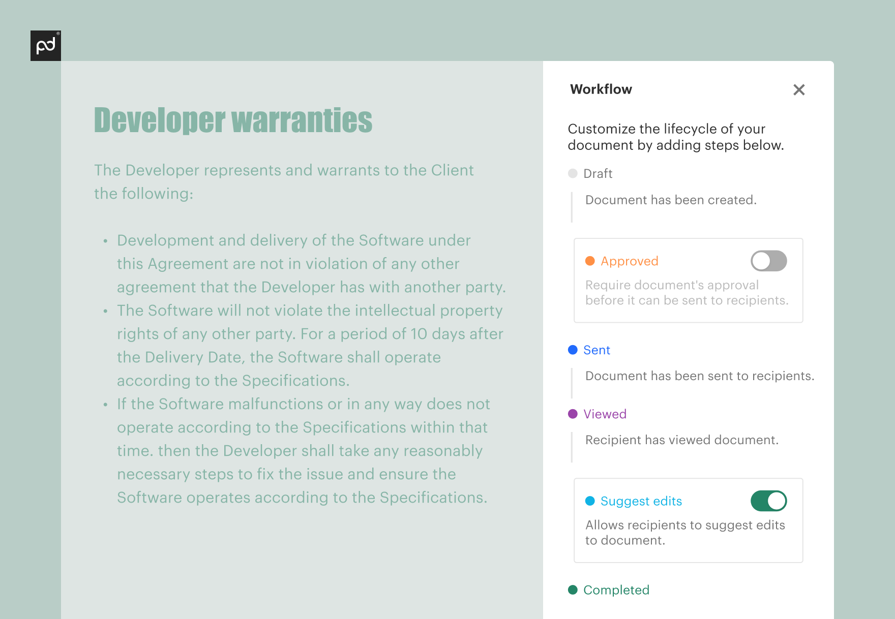Screen dimensions: 895x619
Task: Click the Suggest edits label
Action: (x=641, y=502)
